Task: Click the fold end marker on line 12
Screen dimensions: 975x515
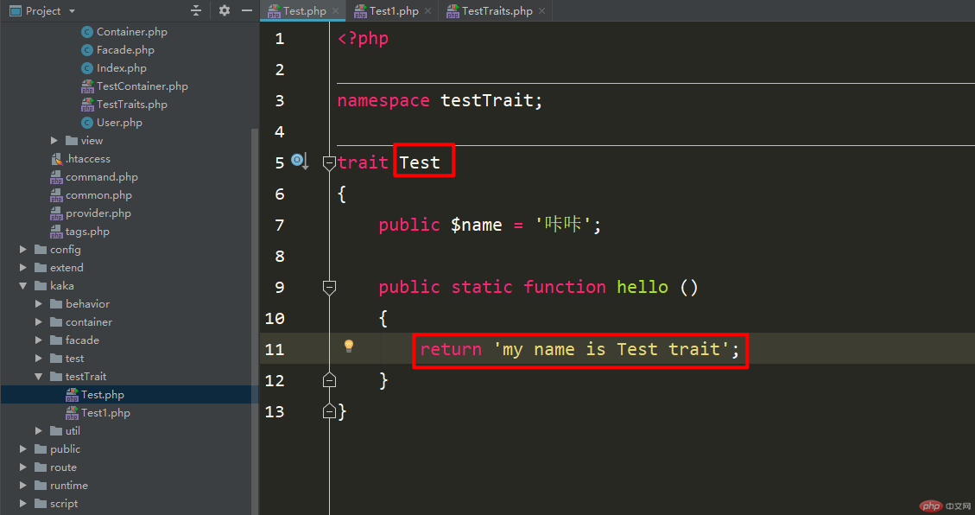Action: tap(330, 380)
